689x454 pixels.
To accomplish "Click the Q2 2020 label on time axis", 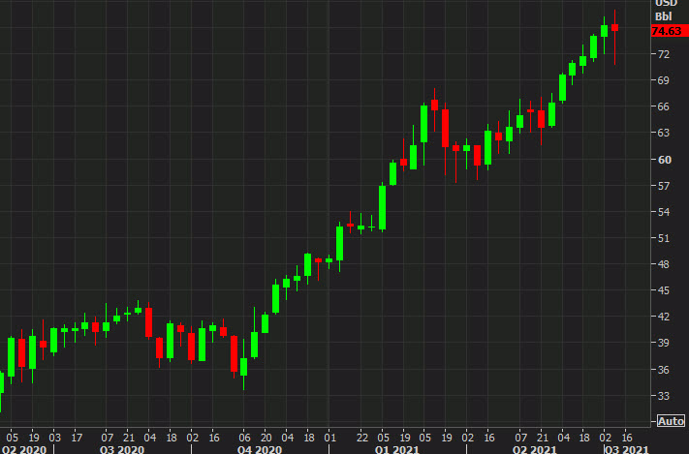I will tap(21, 449).
